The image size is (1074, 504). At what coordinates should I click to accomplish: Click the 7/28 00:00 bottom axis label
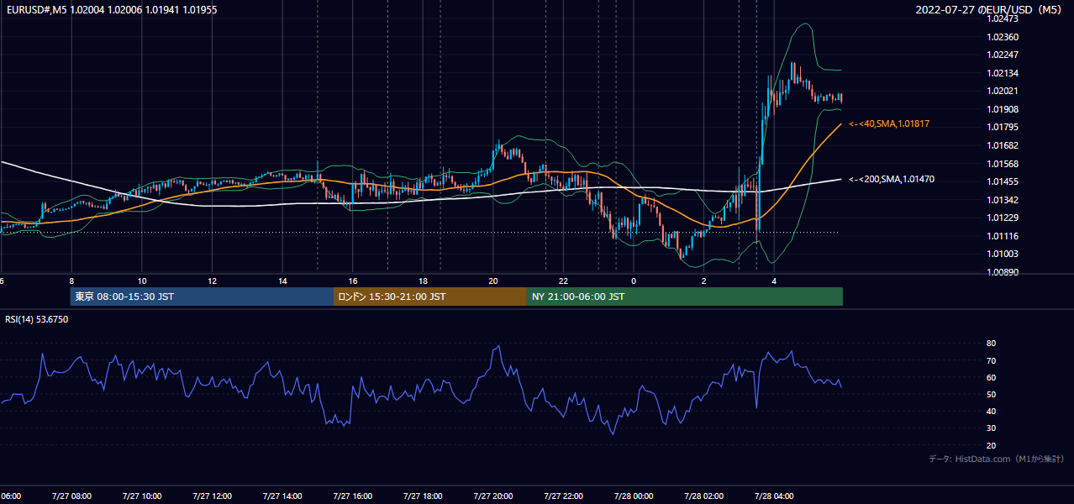[x=634, y=496]
